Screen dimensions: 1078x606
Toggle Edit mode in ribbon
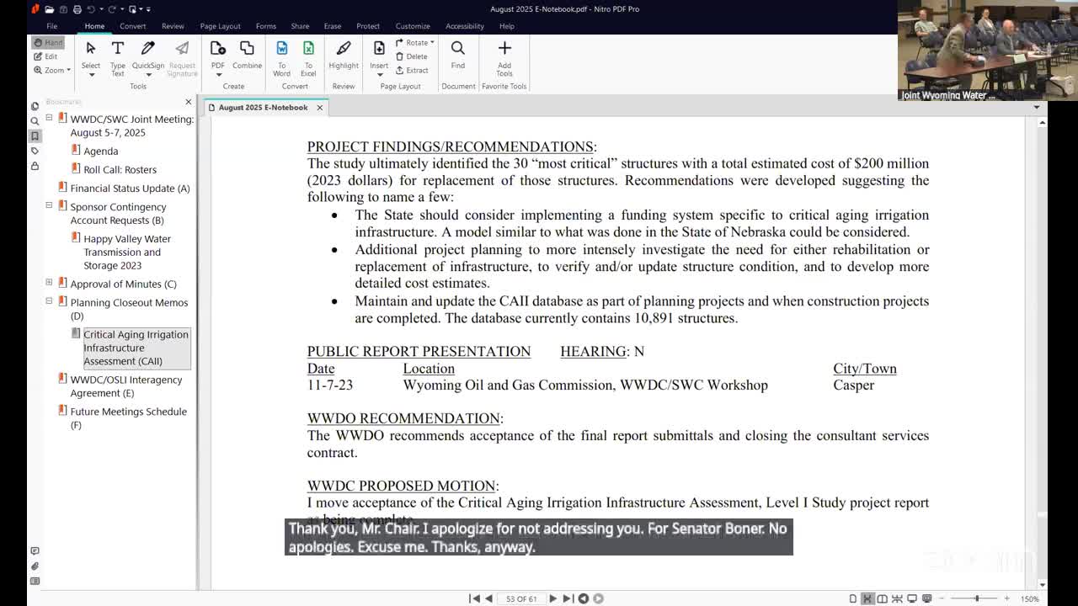(46, 56)
